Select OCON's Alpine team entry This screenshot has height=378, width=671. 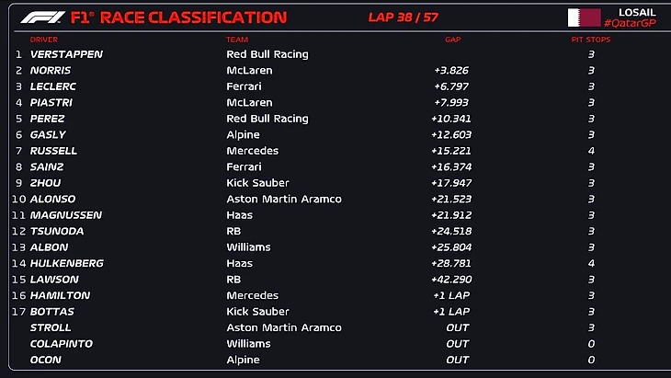tap(242, 360)
